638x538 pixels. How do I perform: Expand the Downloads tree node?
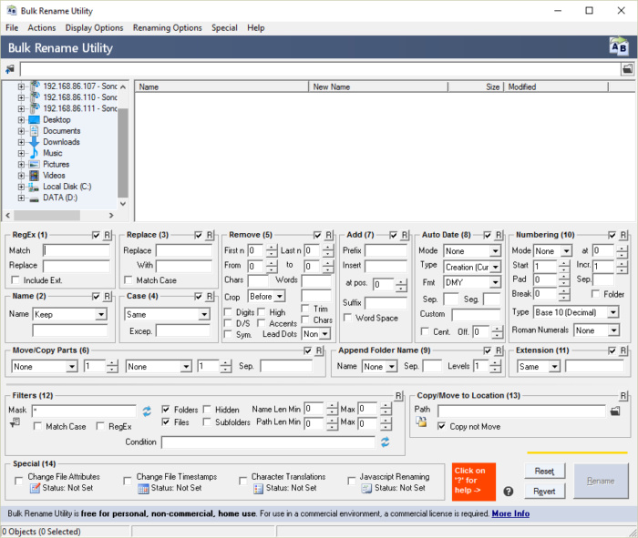coord(21,142)
